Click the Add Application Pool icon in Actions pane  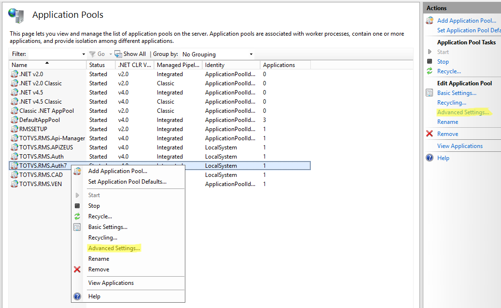pyautogui.click(x=430, y=21)
